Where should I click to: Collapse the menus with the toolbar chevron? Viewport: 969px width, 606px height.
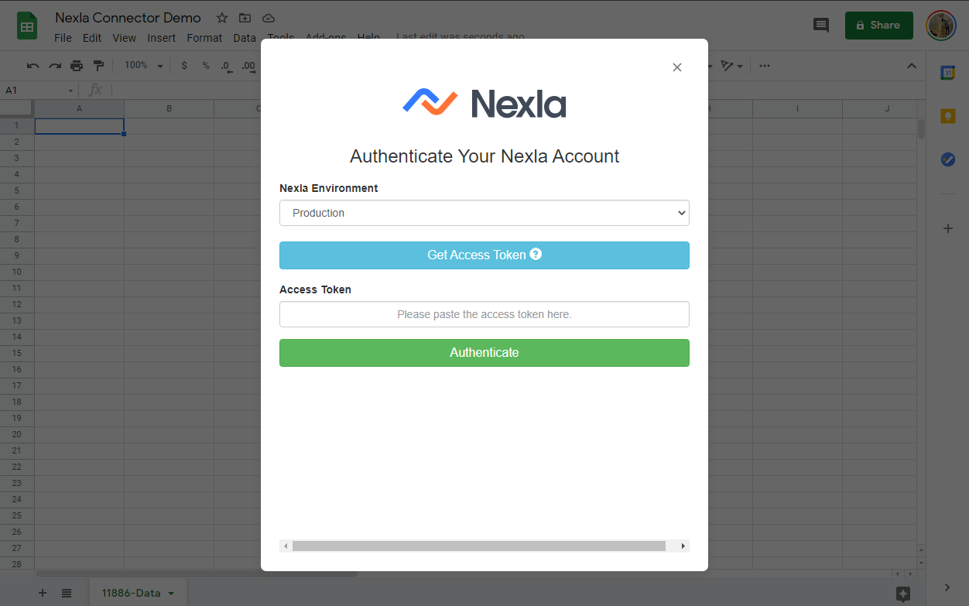coord(912,66)
